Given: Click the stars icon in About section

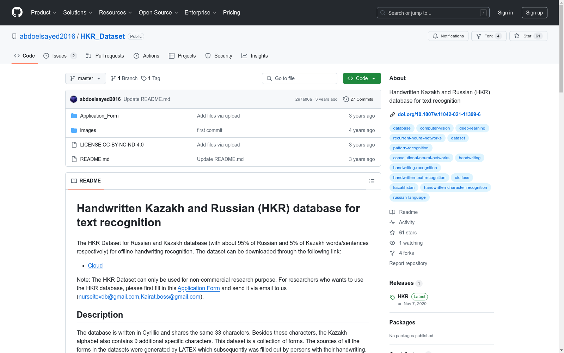Looking at the screenshot, I should 392,233.
